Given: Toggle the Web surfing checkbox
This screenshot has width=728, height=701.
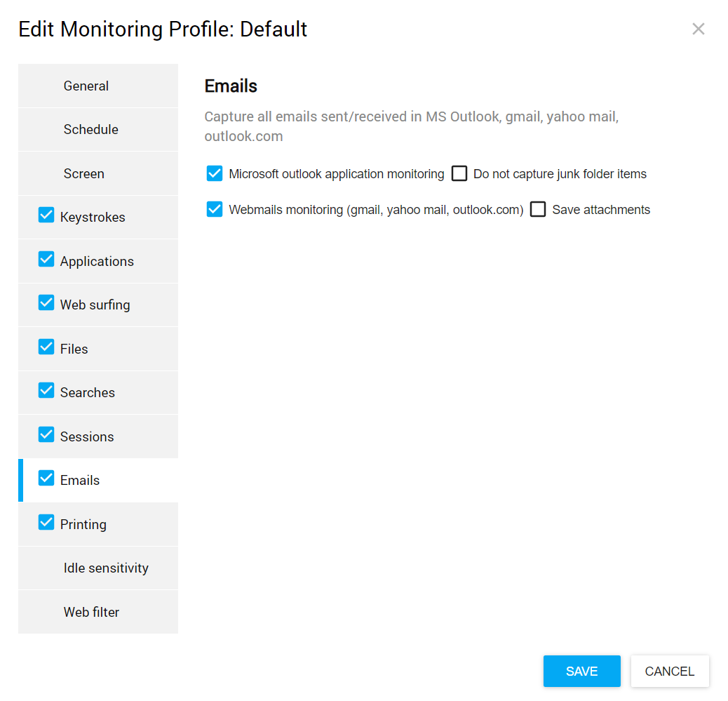Looking at the screenshot, I should coord(46,303).
